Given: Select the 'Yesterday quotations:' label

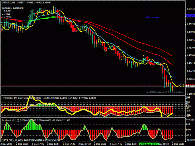Looking at the screenshot, I should [x=12, y=8].
